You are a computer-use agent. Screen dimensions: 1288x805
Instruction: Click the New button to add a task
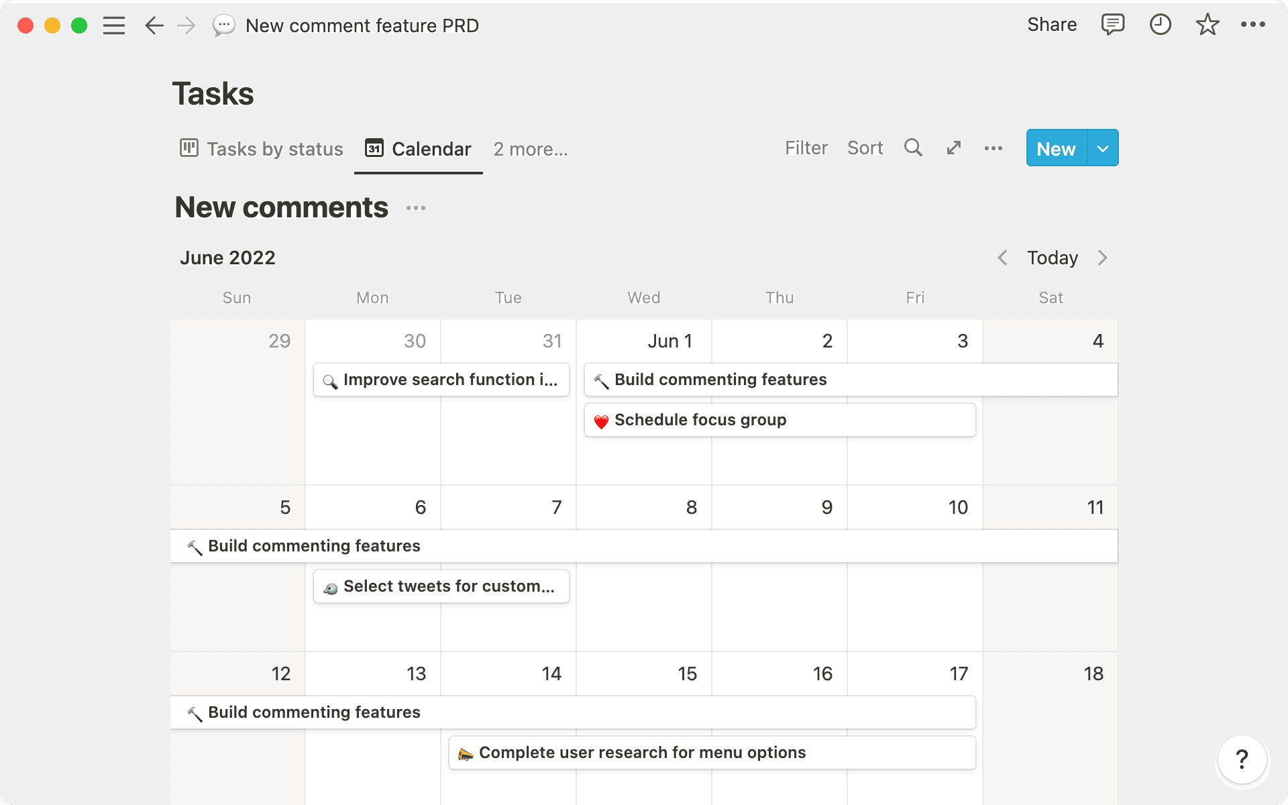[1055, 148]
